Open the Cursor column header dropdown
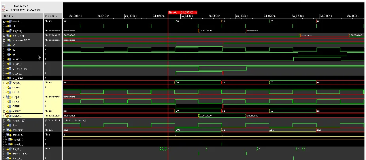Screen dimensions: 366x160 pos(56,16)
